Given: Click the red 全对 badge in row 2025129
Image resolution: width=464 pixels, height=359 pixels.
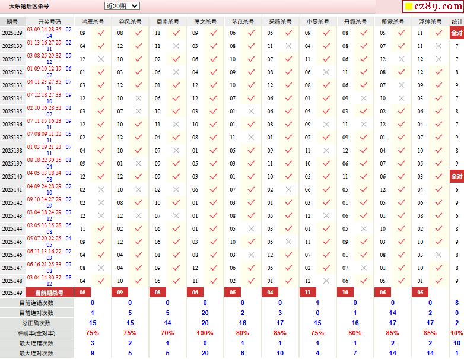Looking at the screenshot, I should [456, 33].
